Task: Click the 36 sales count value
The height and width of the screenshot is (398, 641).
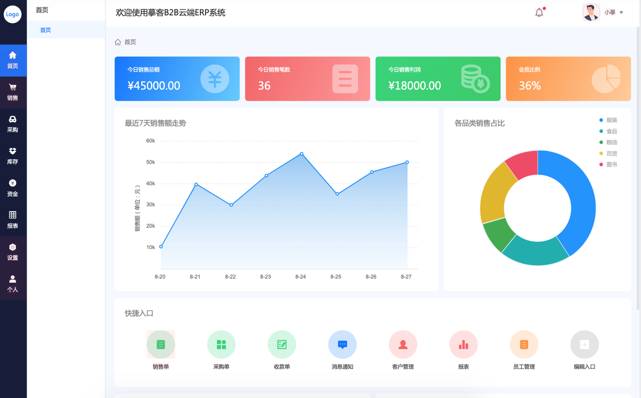Action: [264, 85]
